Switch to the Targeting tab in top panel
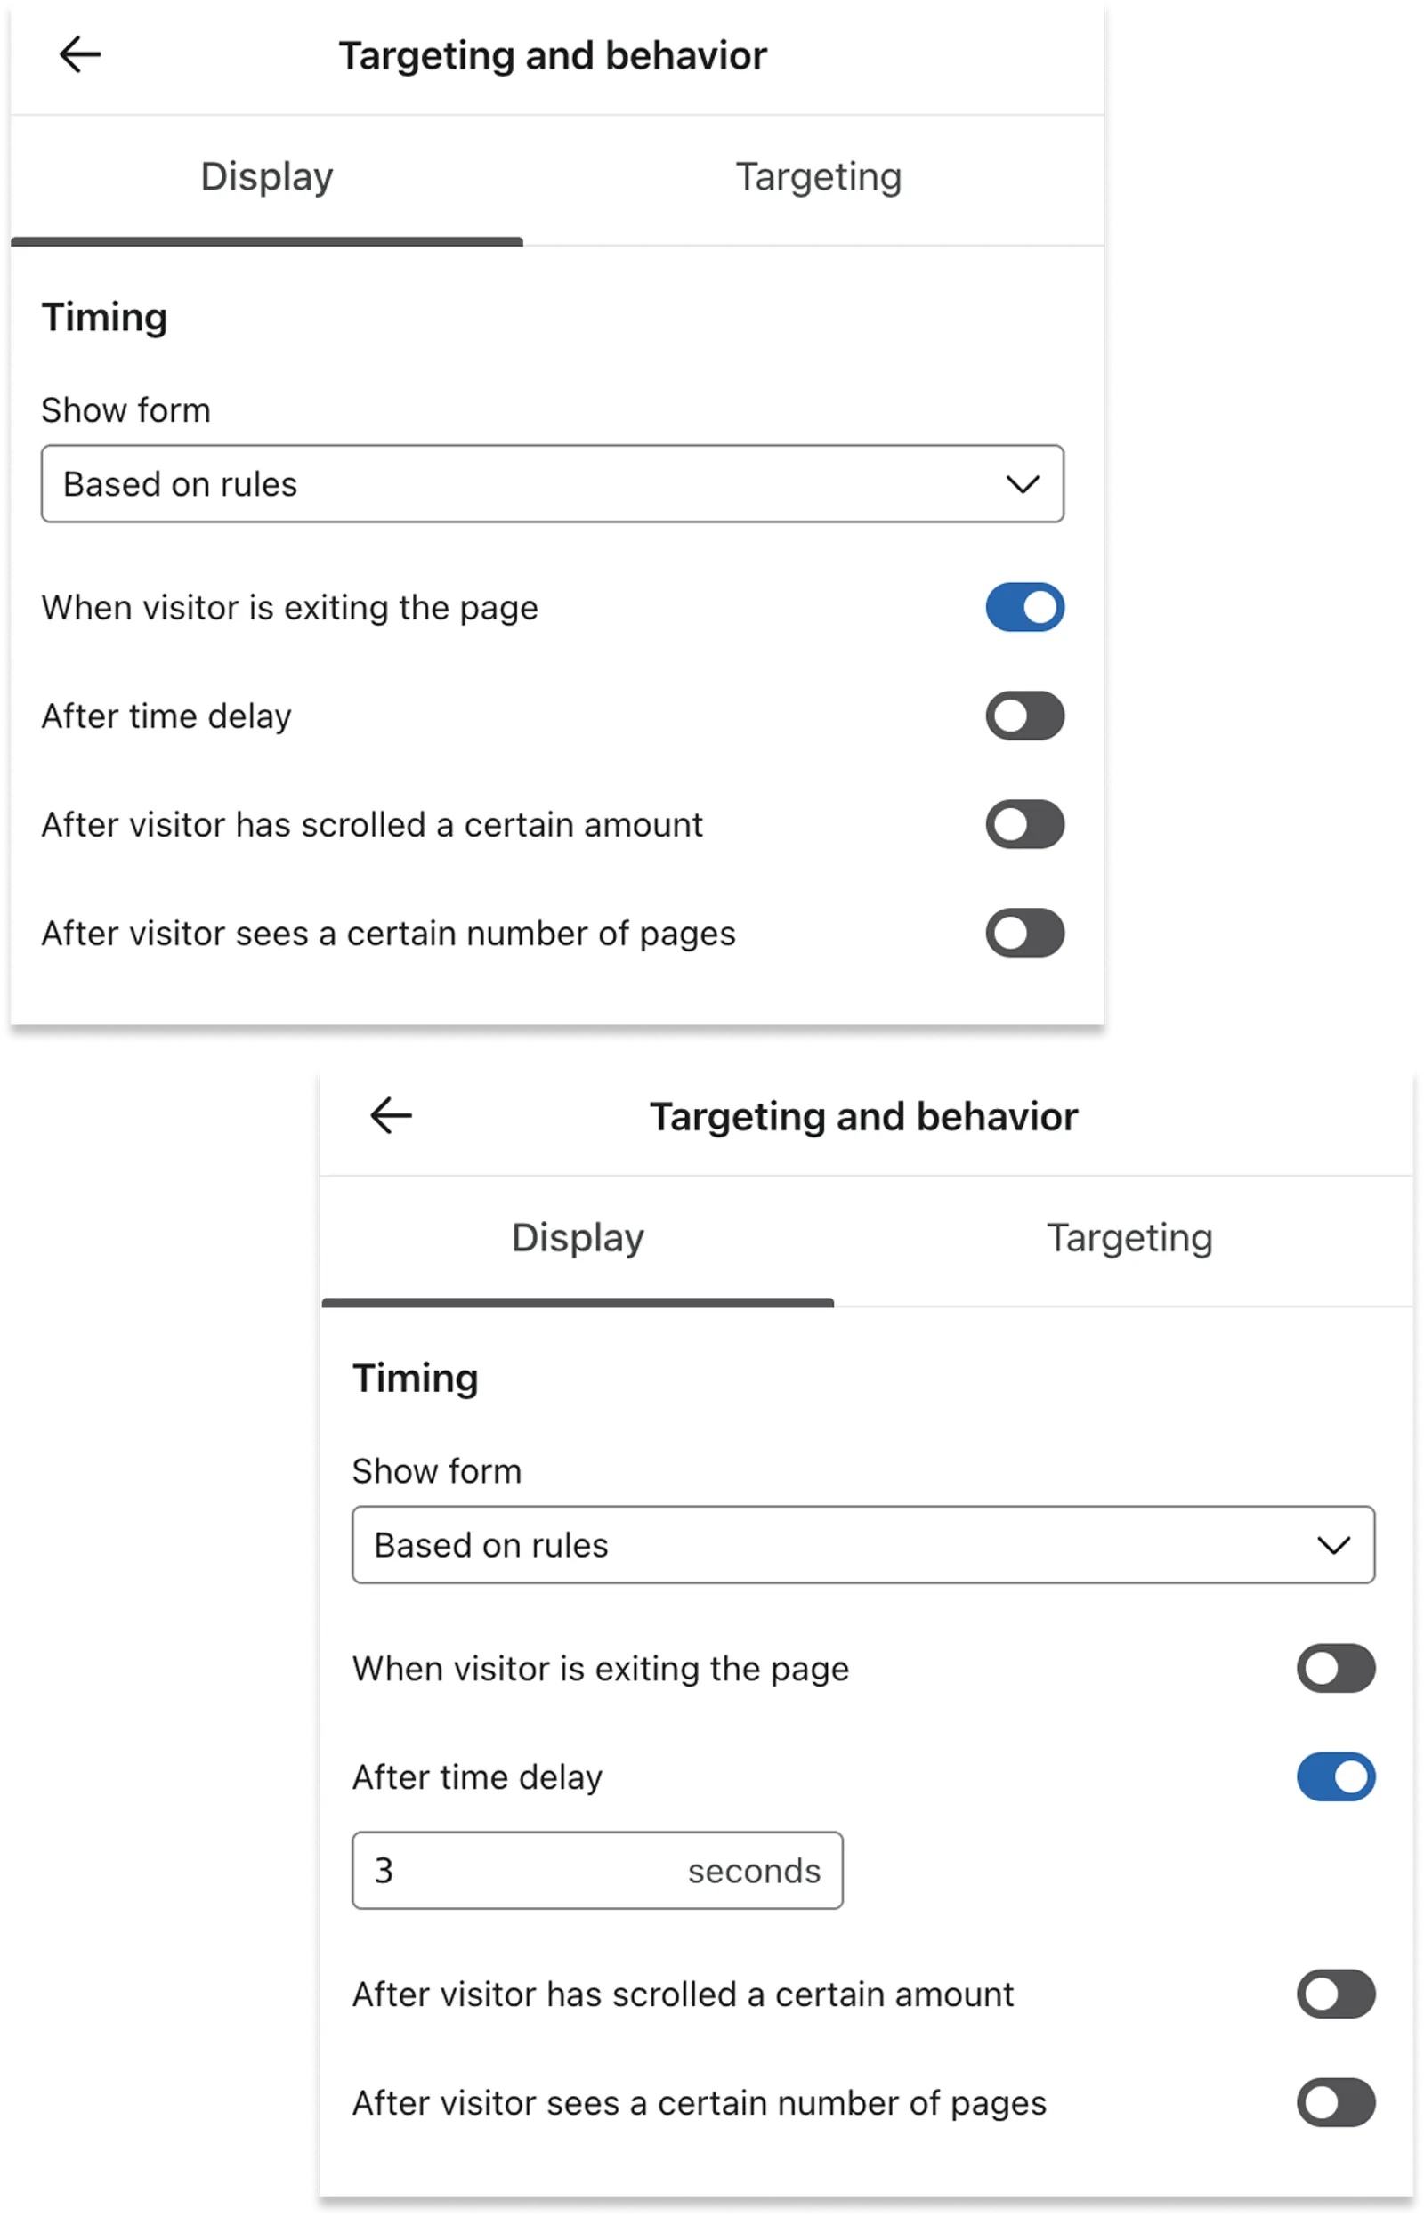The height and width of the screenshot is (2217, 1424). 817,177
